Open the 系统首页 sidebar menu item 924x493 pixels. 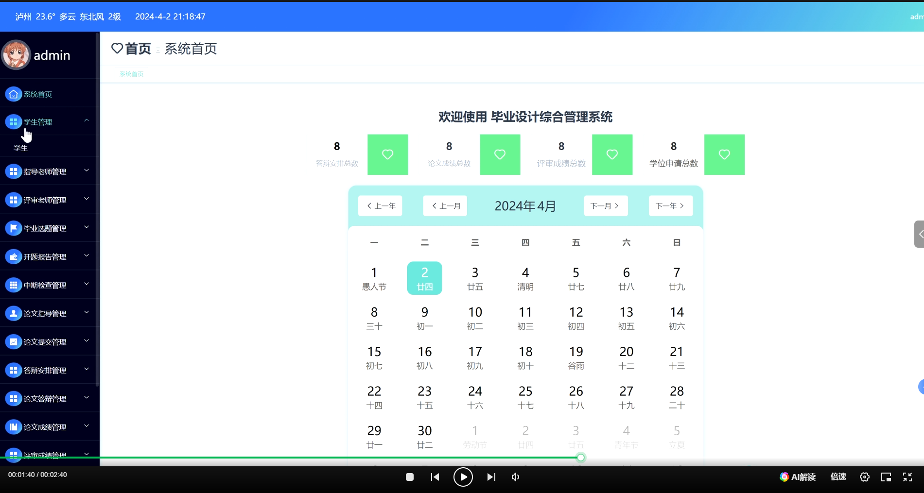49,94
